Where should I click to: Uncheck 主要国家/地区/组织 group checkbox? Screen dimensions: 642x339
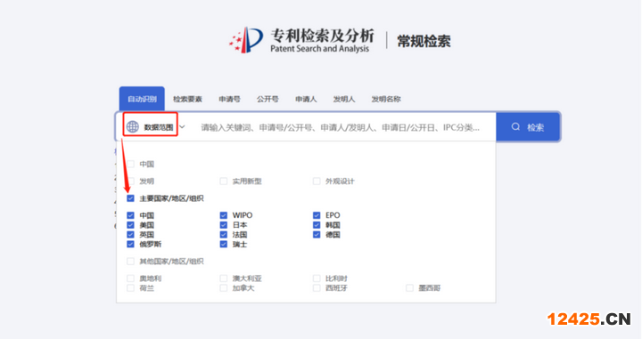pyautogui.click(x=130, y=198)
